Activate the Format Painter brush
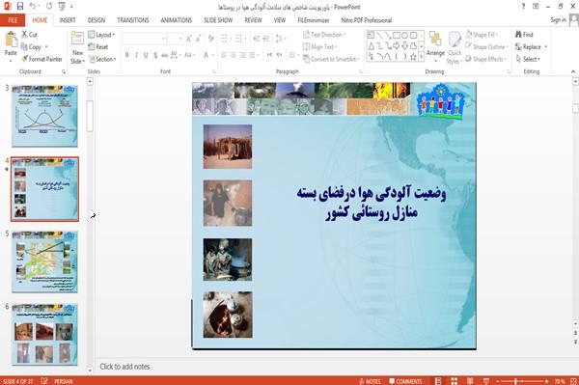579x385 pixels. pyautogui.click(x=41, y=59)
